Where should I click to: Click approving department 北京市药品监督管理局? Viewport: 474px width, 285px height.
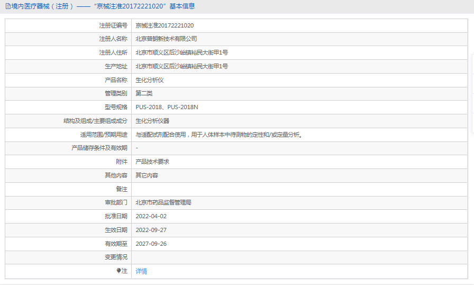[x=163, y=203]
